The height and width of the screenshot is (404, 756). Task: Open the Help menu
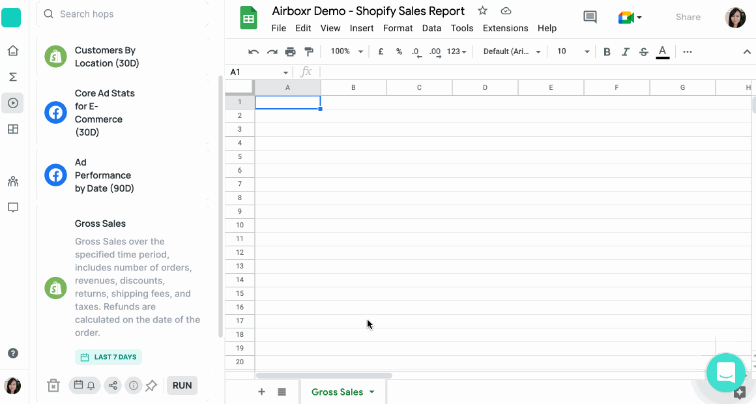(547, 28)
